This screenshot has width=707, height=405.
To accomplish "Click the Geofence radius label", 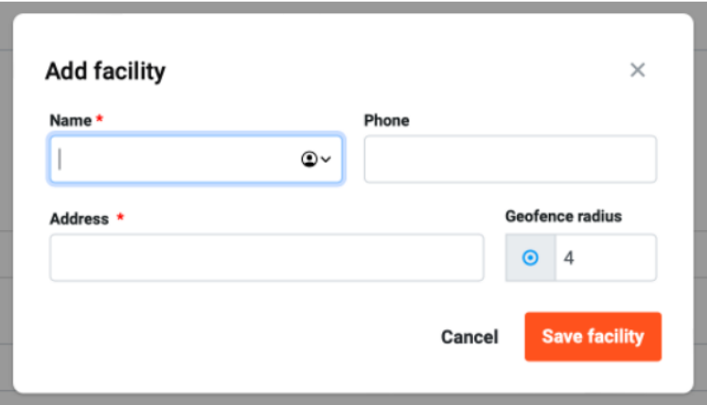I will (564, 216).
